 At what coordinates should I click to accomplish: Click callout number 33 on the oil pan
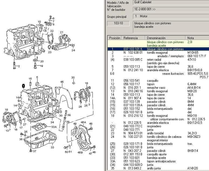click(52, 148)
